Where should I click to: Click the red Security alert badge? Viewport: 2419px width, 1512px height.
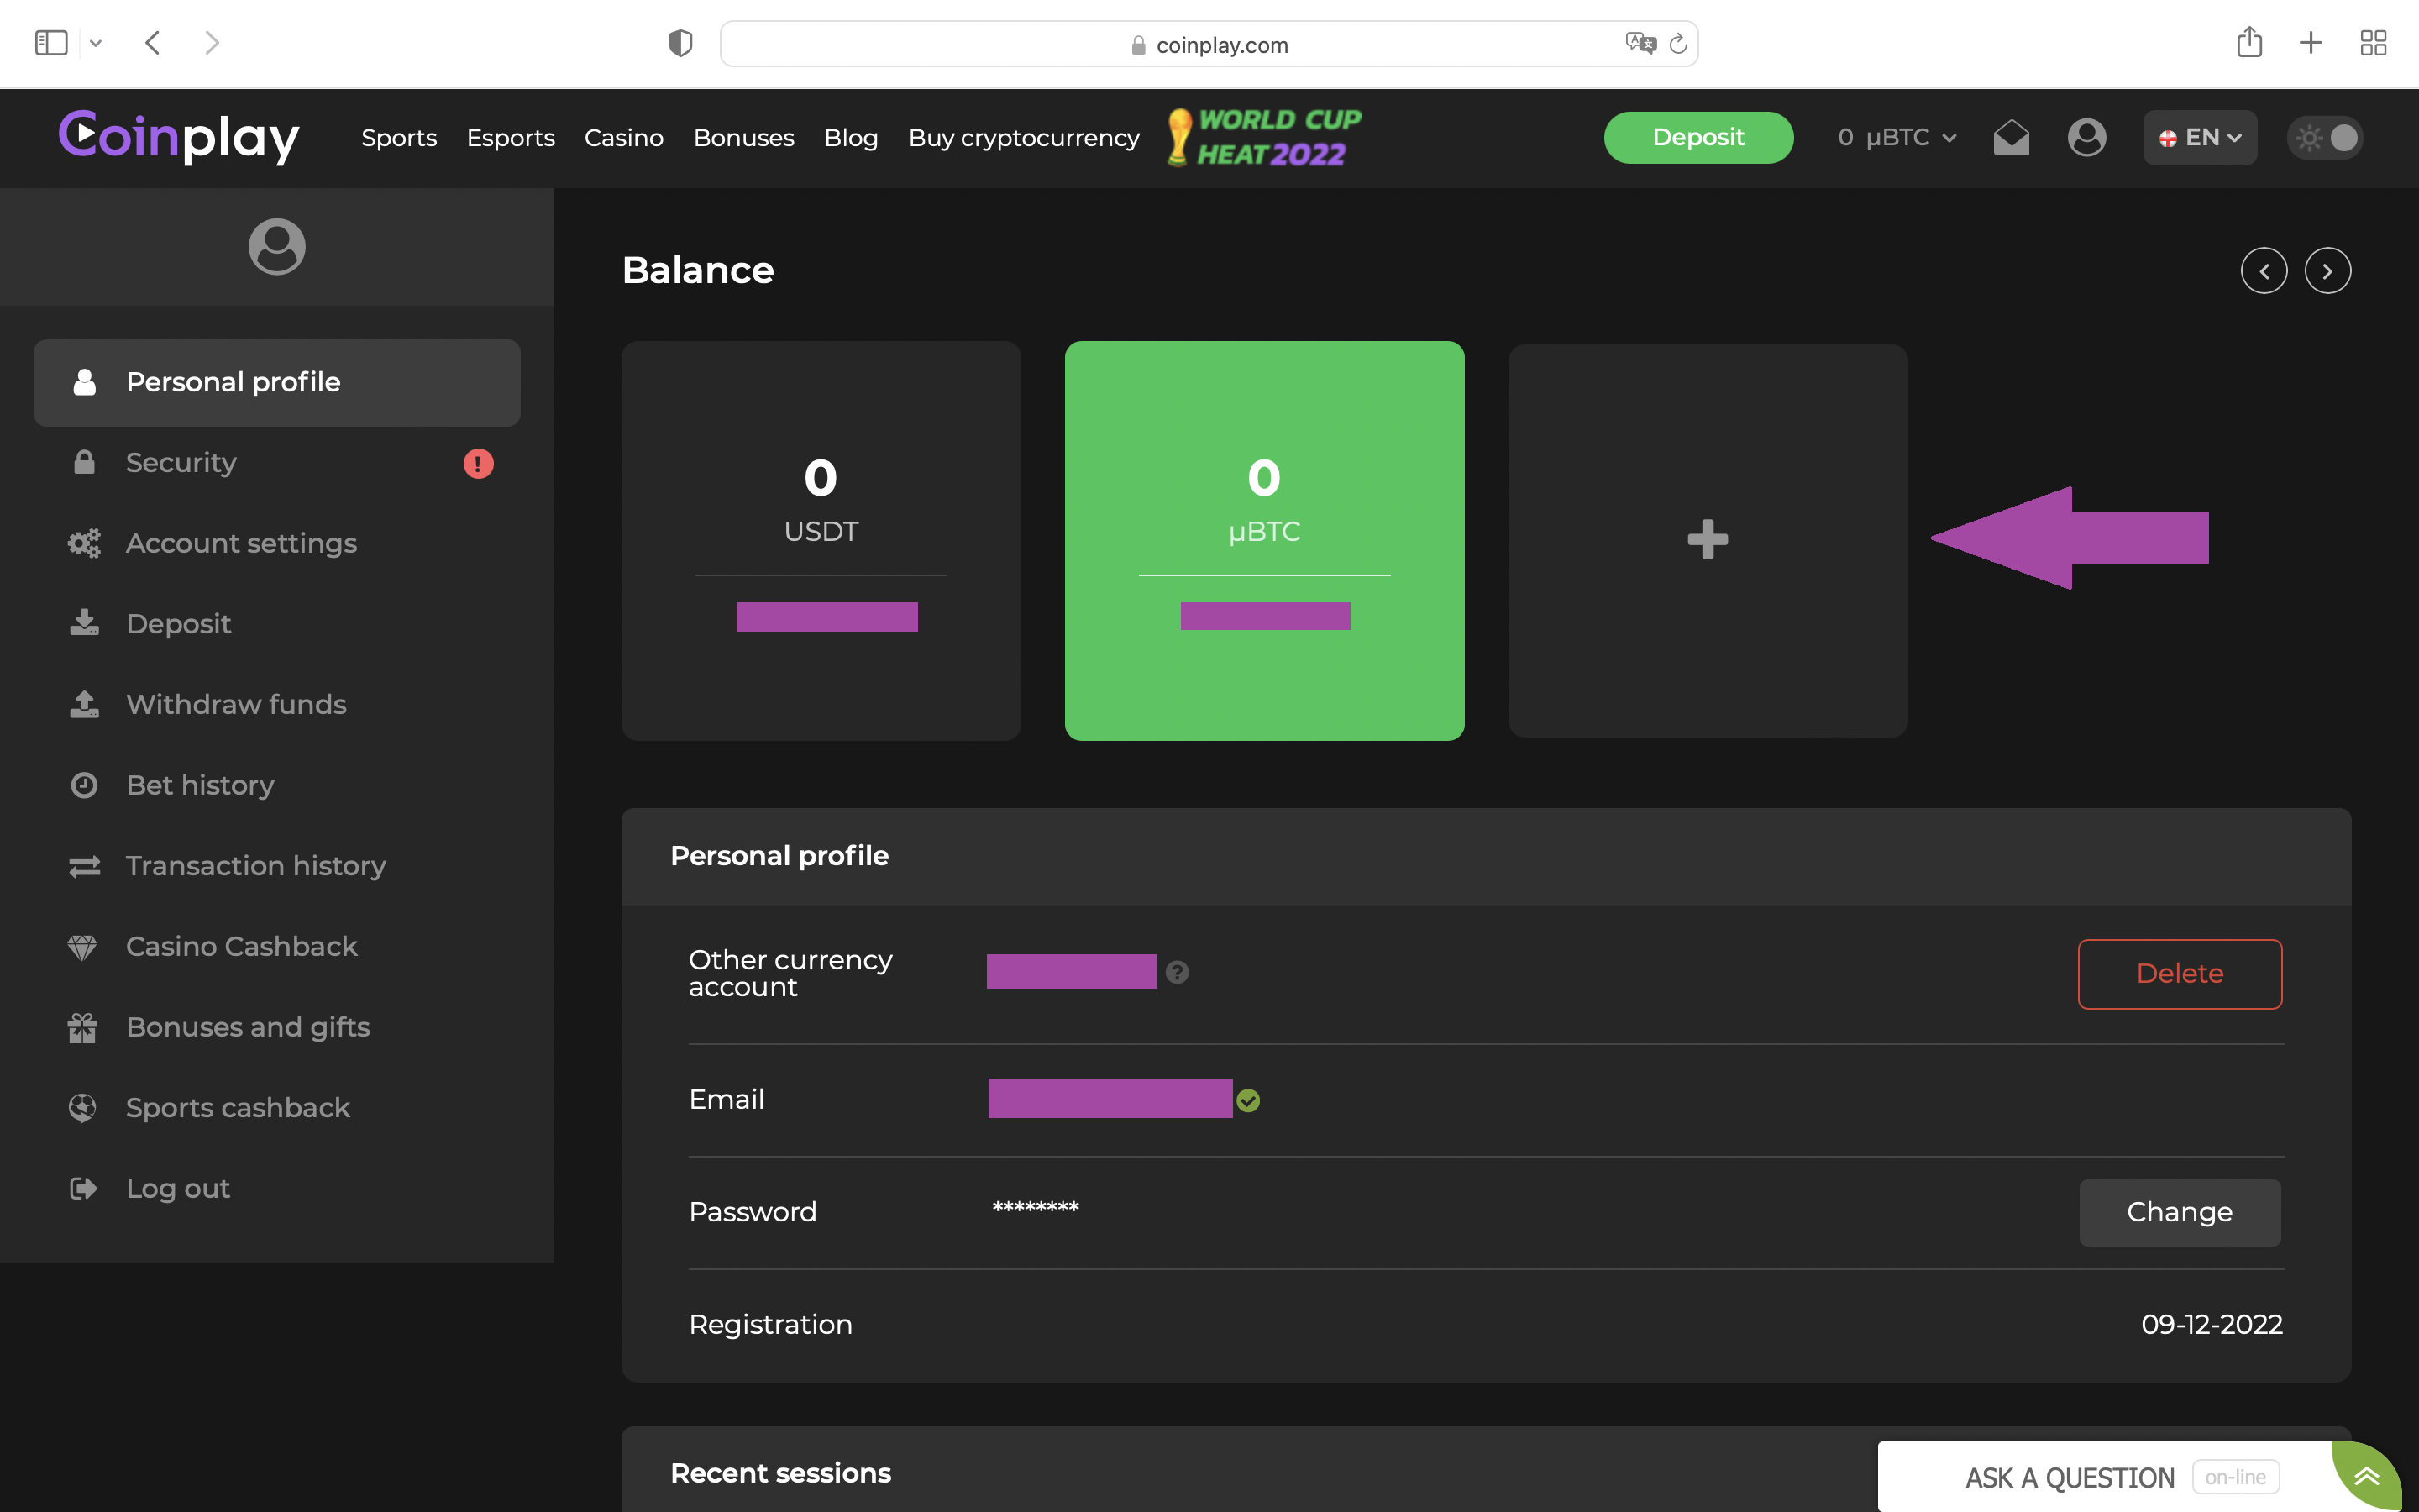(478, 464)
